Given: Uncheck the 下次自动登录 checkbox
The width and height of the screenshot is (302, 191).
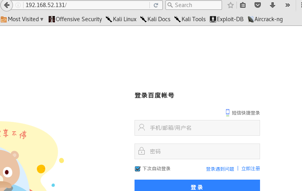Looking at the screenshot, I should (138, 169).
